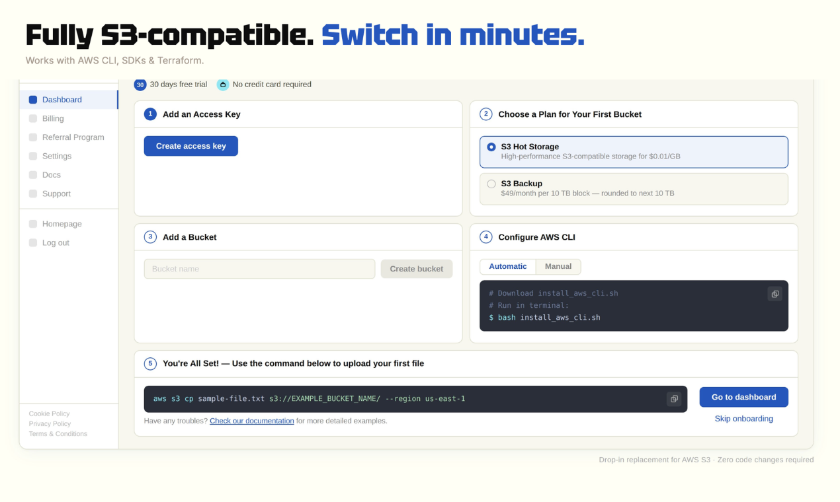Click the Billing sidebar icon
Screen dimensions: 840x502
click(x=33, y=119)
